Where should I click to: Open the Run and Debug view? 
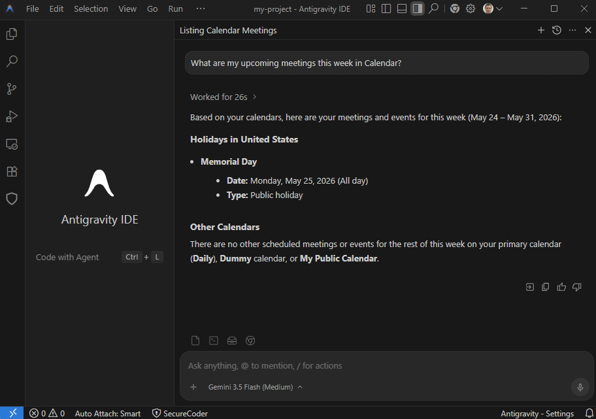tap(12, 116)
